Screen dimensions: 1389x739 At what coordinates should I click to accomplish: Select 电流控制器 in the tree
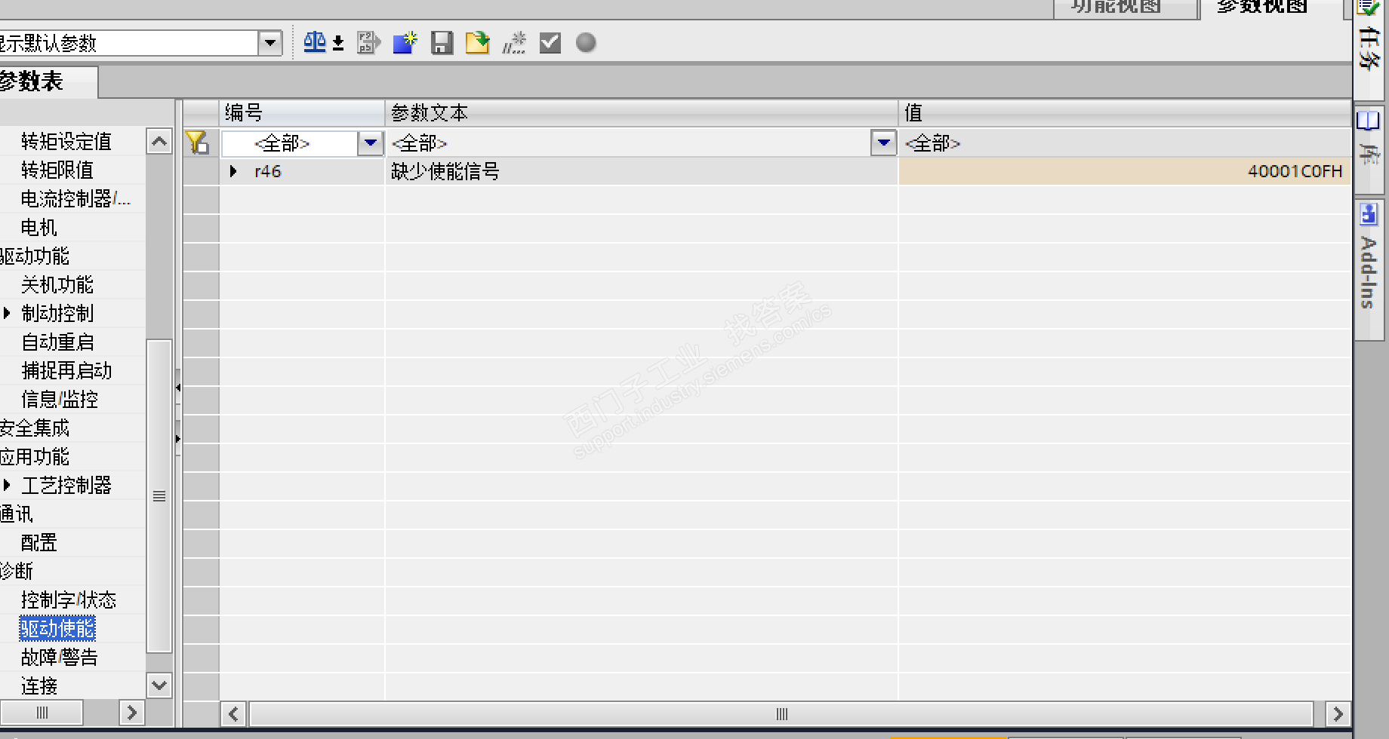click(75, 198)
